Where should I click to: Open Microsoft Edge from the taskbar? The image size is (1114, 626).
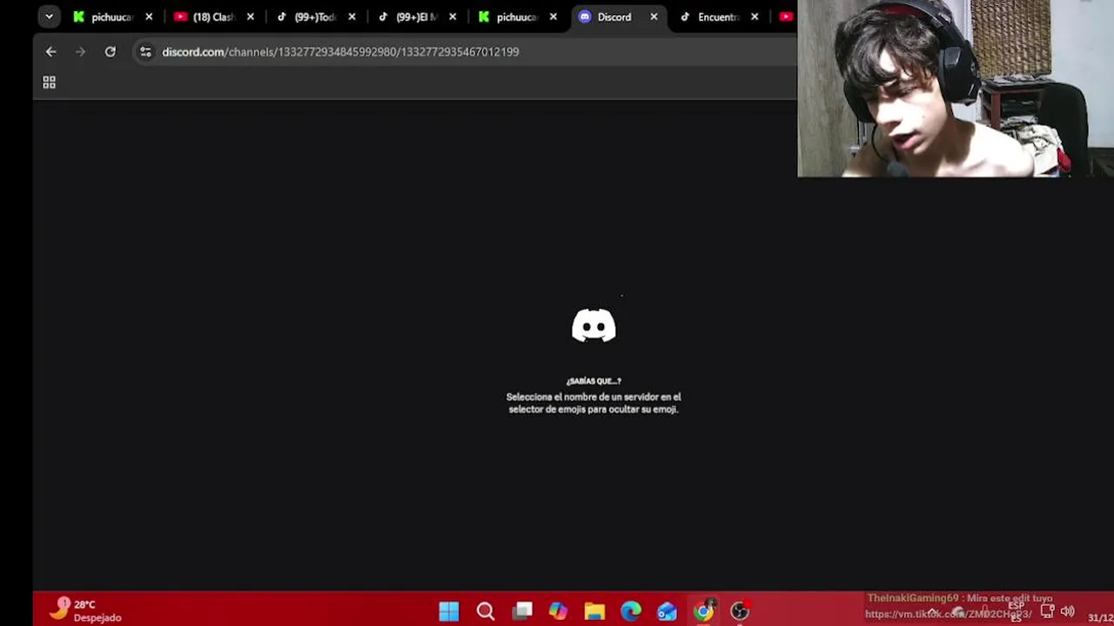[631, 611]
